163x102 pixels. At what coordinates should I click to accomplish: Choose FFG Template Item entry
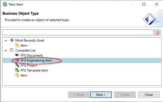(x=34, y=70)
